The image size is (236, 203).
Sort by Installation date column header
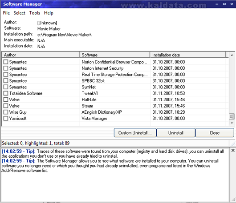(x=187, y=55)
